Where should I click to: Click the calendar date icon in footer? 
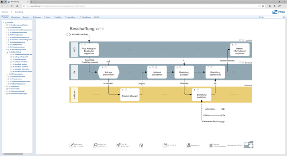[x=165, y=145]
